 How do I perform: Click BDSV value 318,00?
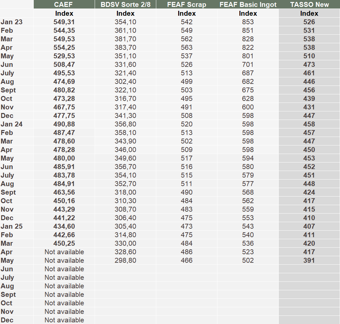click(x=125, y=192)
